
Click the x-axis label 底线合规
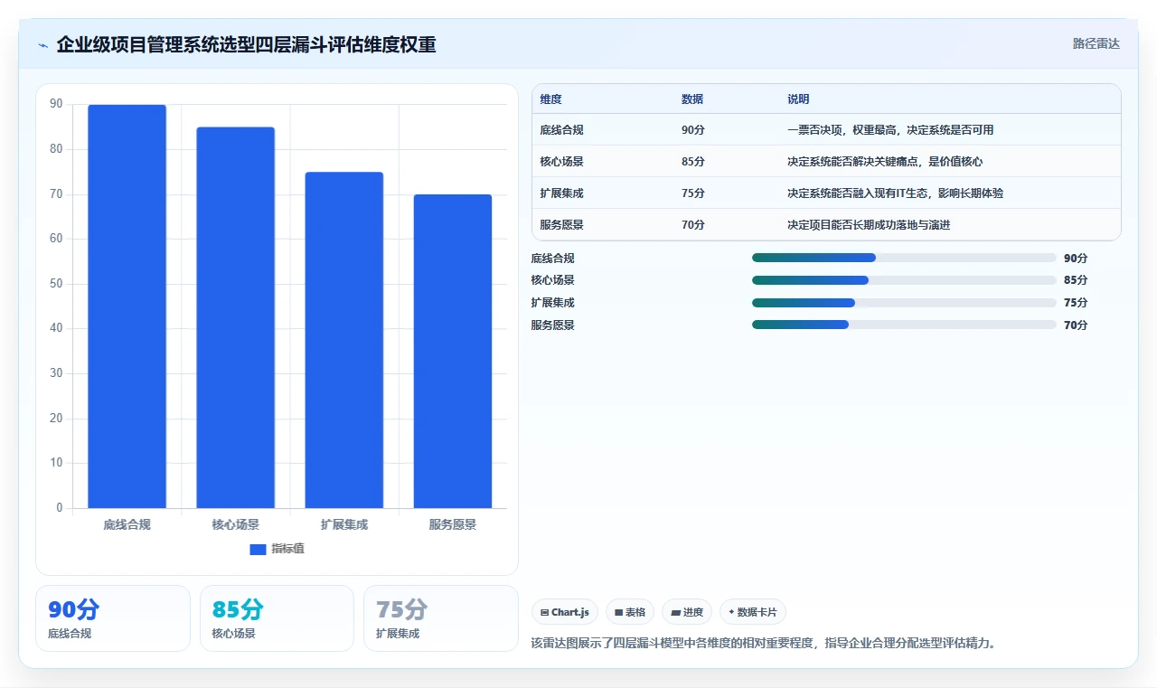coord(127,524)
